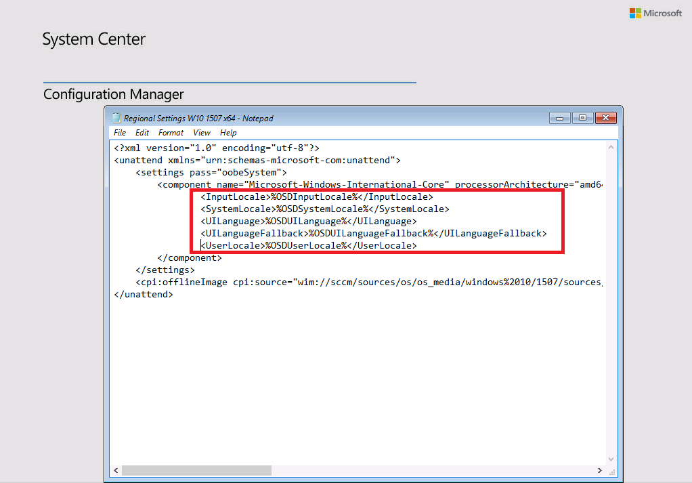The width and height of the screenshot is (692, 483).
Task: Click the xml version declaration line
Action: click(217, 148)
